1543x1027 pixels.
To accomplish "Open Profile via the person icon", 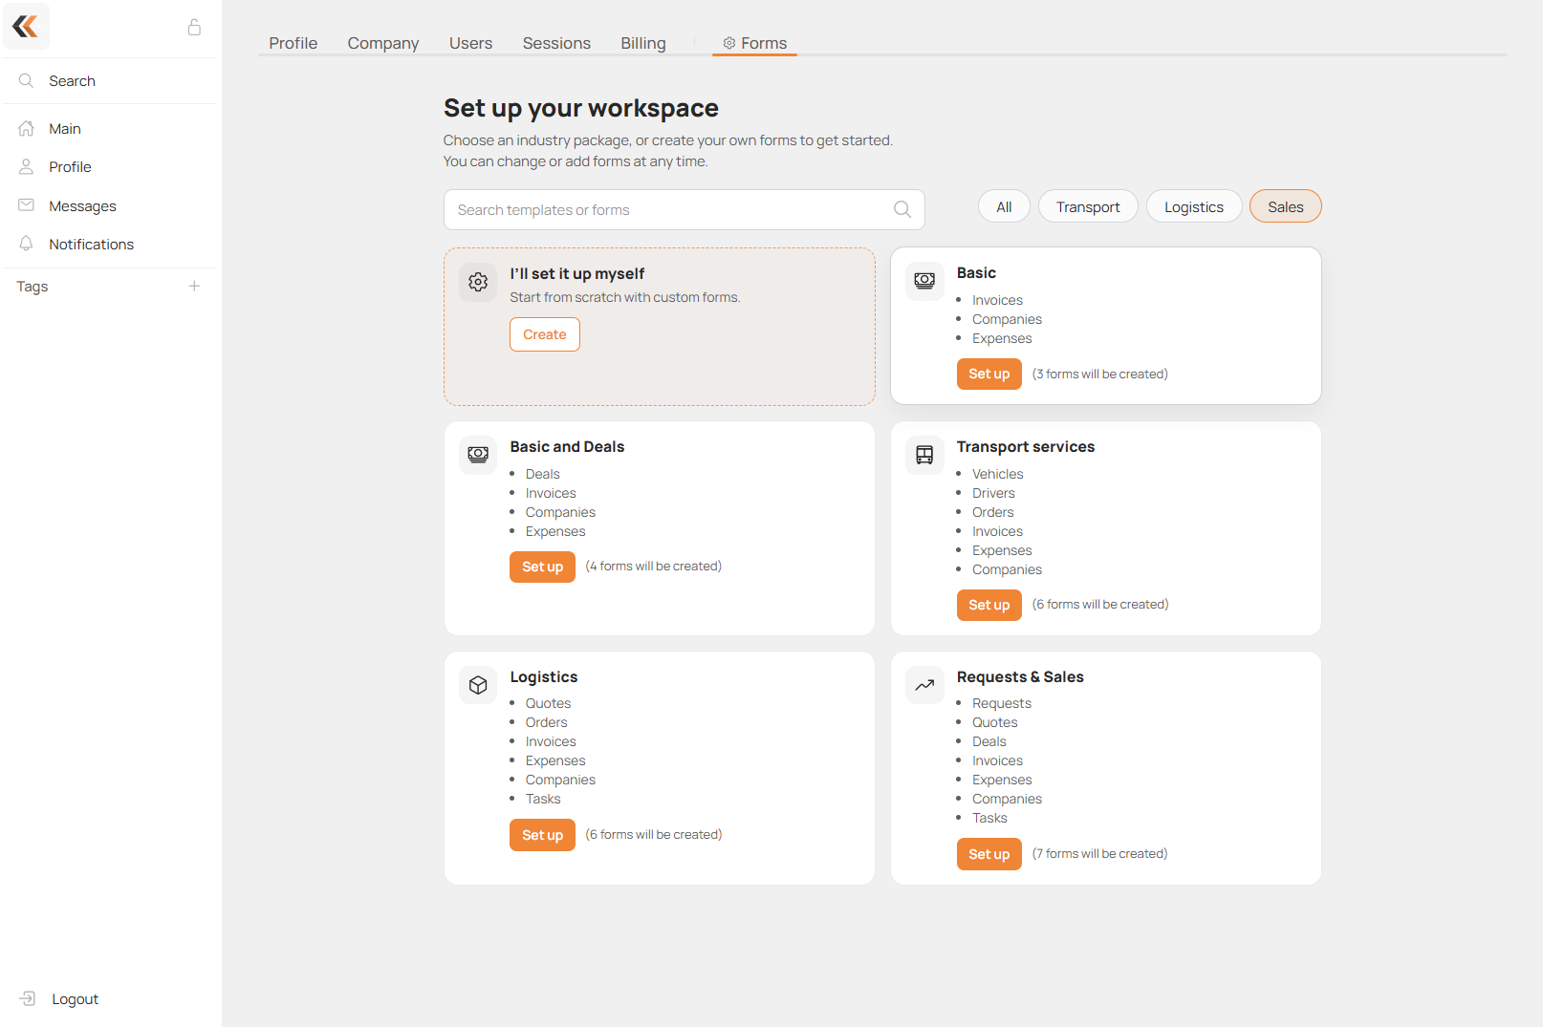I will (26, 166).
